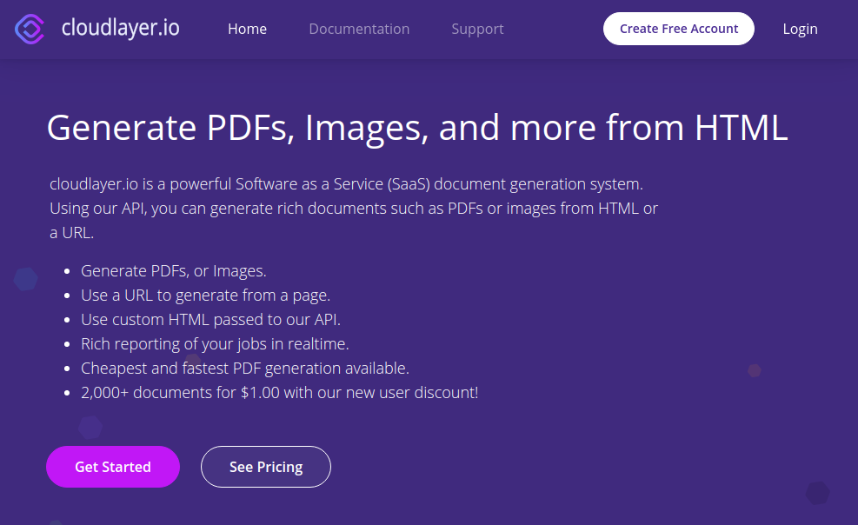Click the Get Started button
858x525 pixels.
(x=112, y=467)
